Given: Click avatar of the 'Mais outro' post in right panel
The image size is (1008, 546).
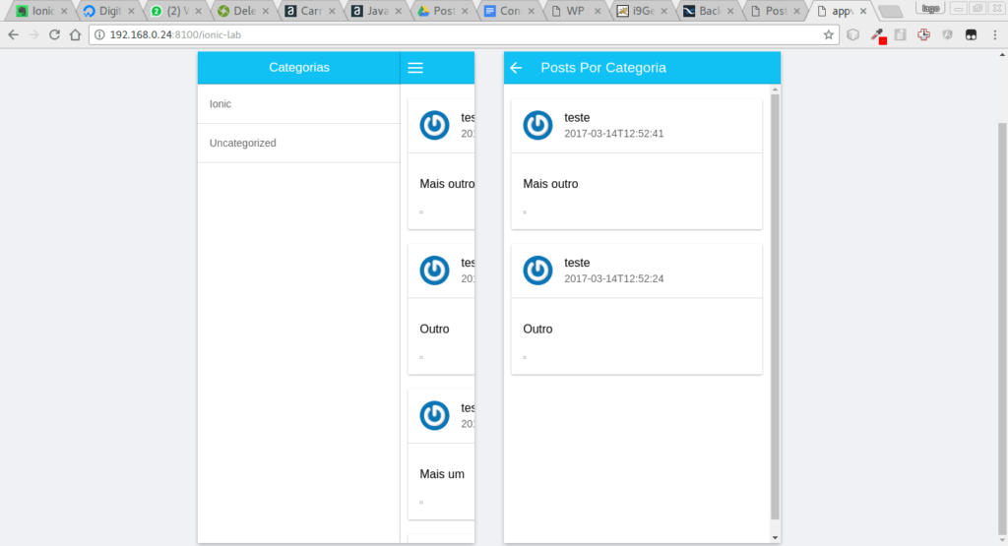Looking at the screenshot, I should click(537, 125).
